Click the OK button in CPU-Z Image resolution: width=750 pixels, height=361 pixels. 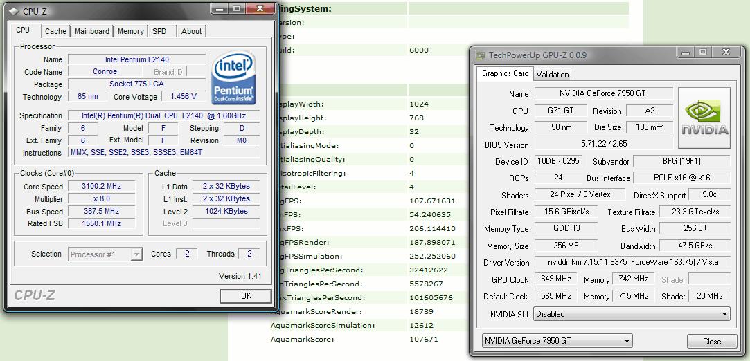pos(246,295)
